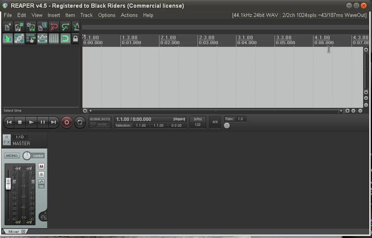The width and height of the screenshot is (372, 238).
Task: Open the Options menu
Action: (x=107, y=15)
